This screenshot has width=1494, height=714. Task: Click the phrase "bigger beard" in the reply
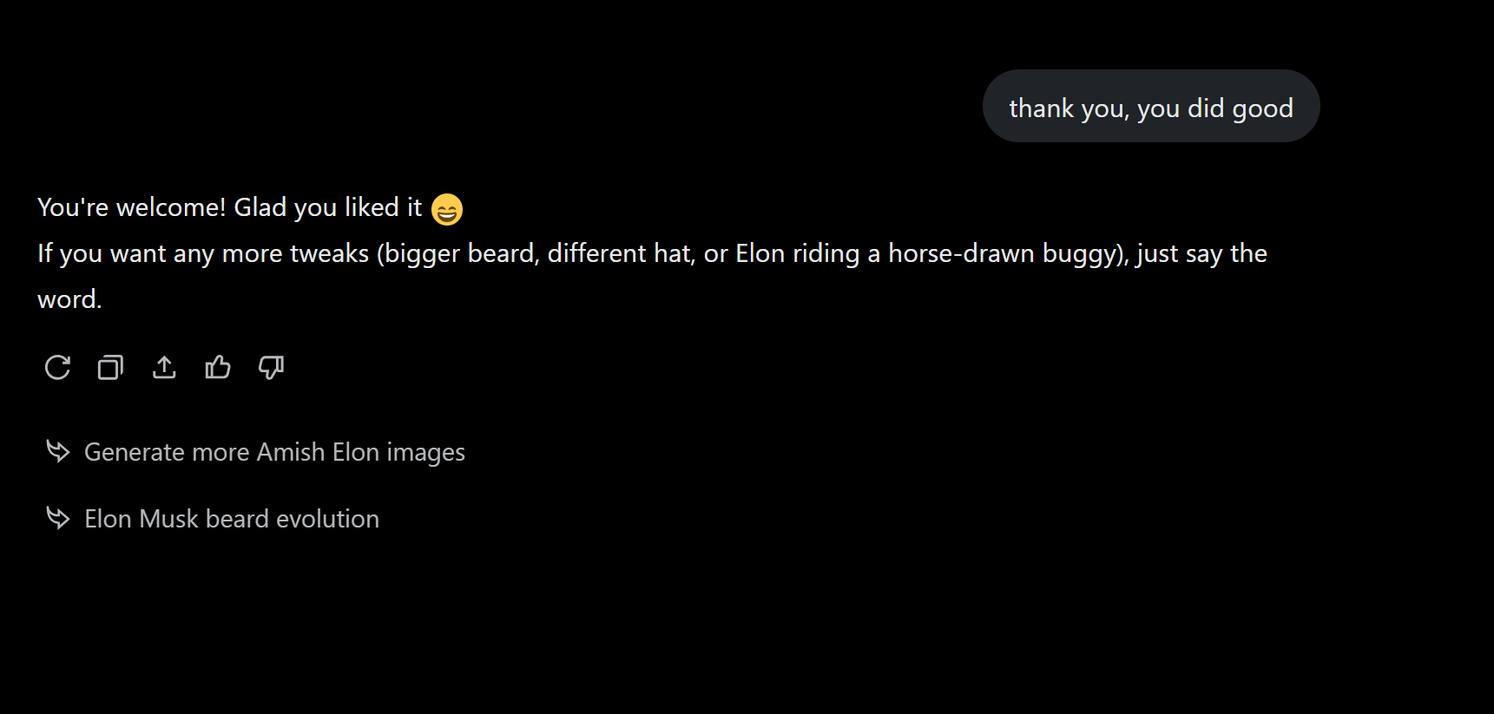point(460,253)
